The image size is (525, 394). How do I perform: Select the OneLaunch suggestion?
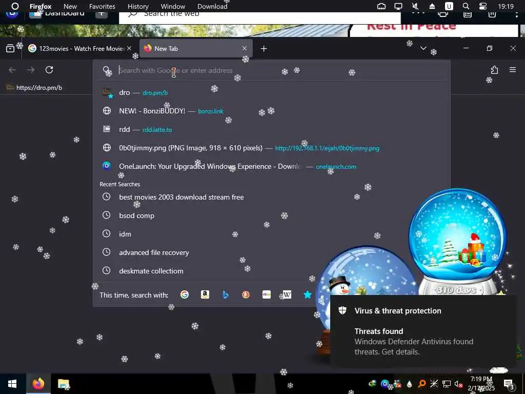(271, 166)
